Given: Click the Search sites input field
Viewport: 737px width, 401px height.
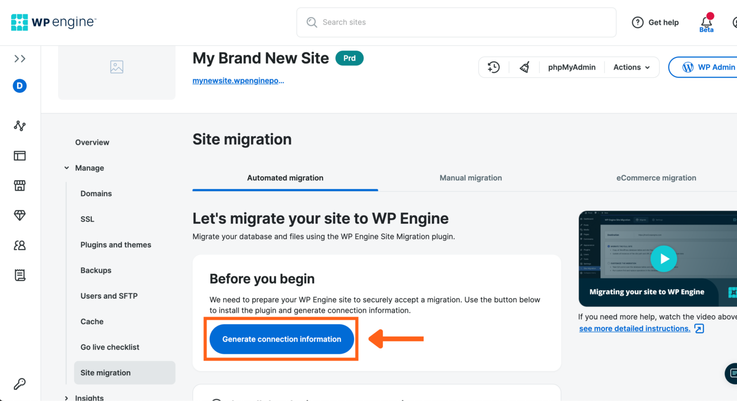Looking at the screenshot, I should tap(456, 22).
